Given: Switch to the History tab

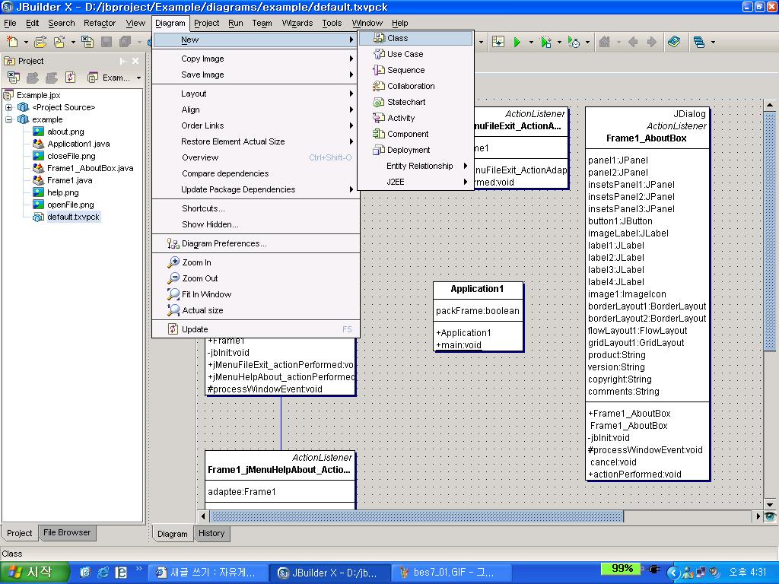Looking at the screenshot, I should click(x=211, y=533).
